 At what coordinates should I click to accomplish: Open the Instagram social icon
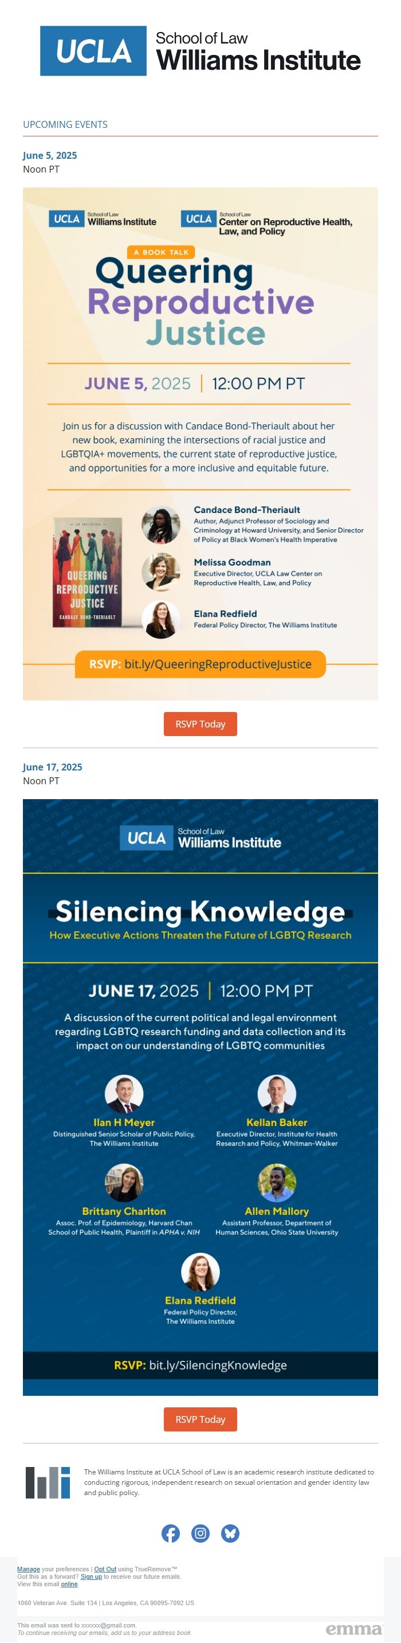click(200, 1533)
